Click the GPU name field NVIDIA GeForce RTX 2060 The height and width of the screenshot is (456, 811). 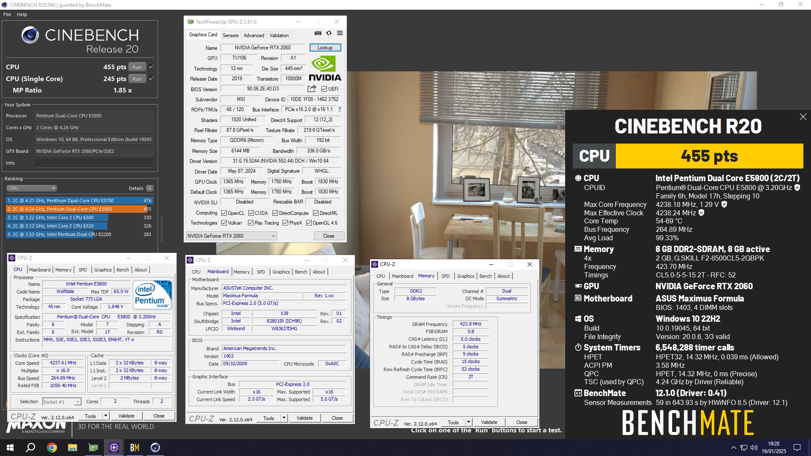(x=262, y=48)
